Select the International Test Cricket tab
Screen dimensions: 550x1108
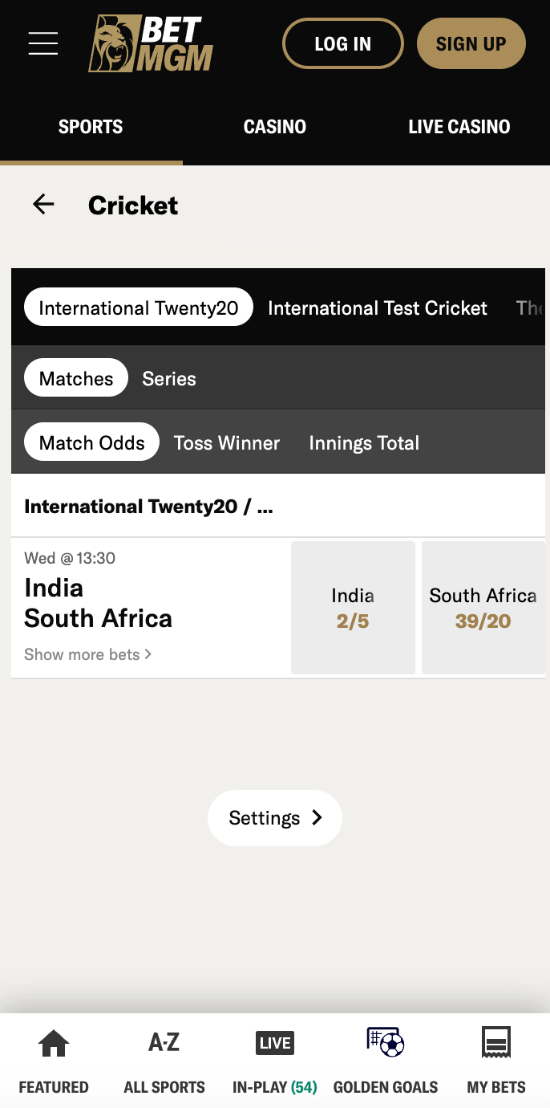tap(378, 308)
